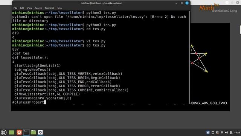Maximize the terminal window
Image resolution: width=241 pixels, height=136 pixels.
coord(182,3)
